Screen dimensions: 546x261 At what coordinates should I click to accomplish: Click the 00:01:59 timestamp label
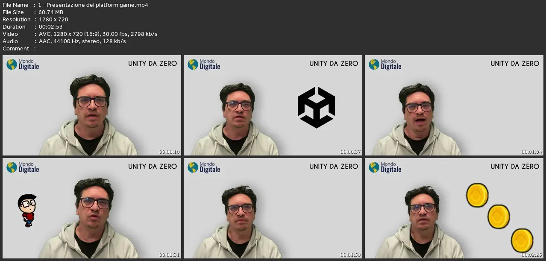350,255
